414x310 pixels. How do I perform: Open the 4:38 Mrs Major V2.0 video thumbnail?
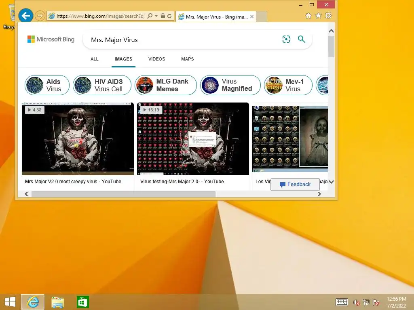click(78, 139)
